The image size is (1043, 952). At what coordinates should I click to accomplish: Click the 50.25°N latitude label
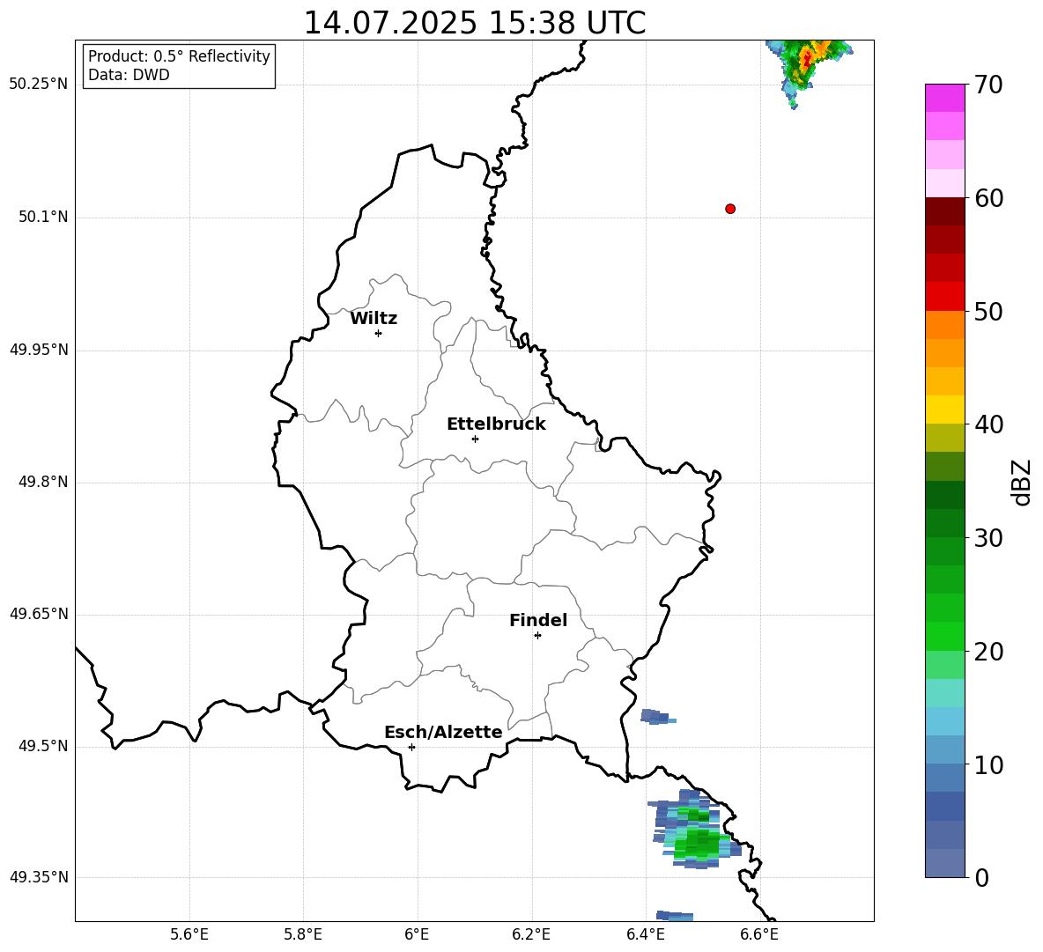pos(39,85)
